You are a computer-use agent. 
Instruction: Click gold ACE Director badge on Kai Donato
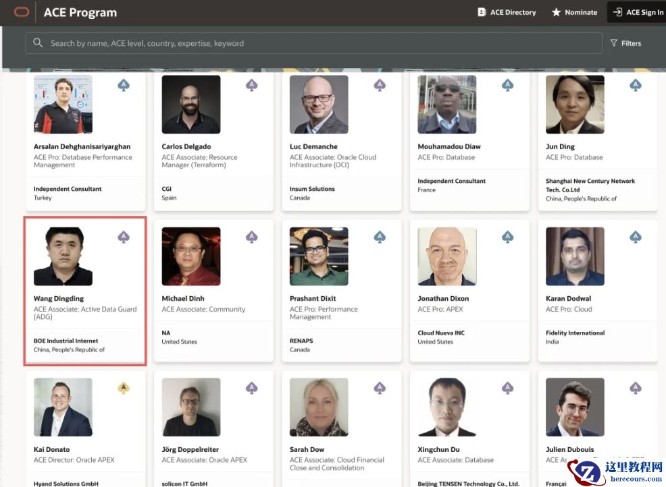pyautogui.click(x=124, y=388)
